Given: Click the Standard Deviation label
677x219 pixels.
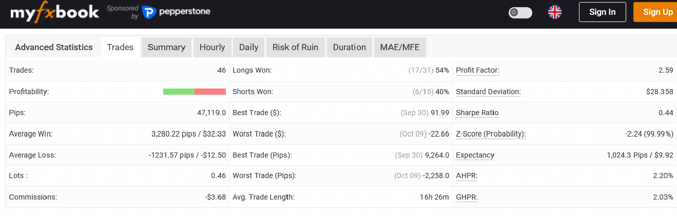Looking at the screenshot, I should (488, 92).
